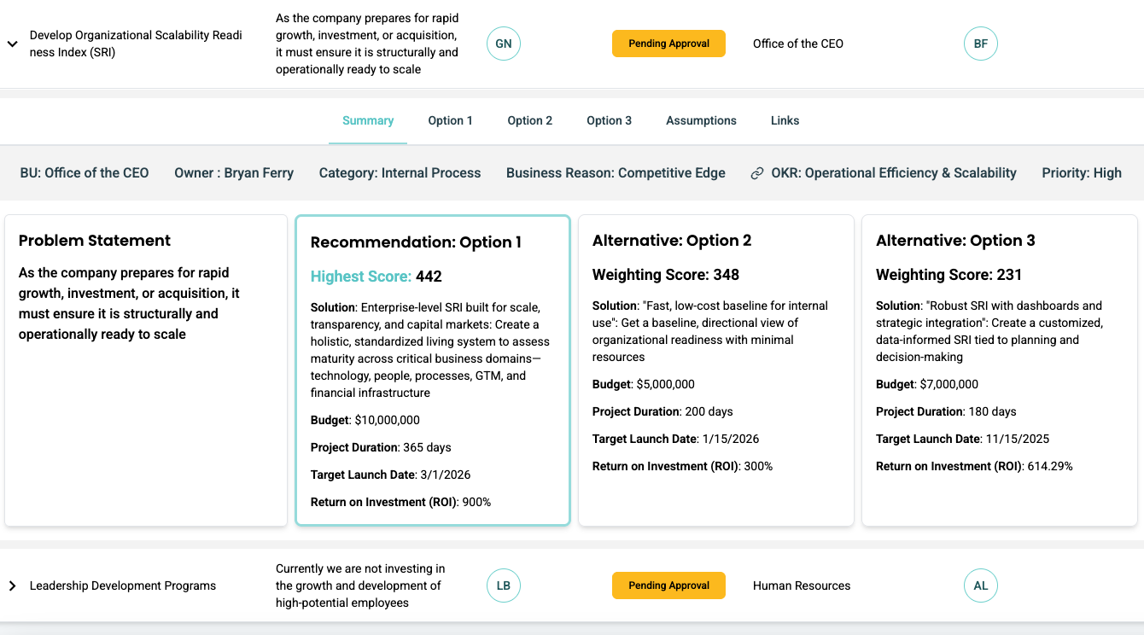The height and width of the screenshot is (635, 1144).
Task: Open the Option 3 tab
Action: [609, 120]
